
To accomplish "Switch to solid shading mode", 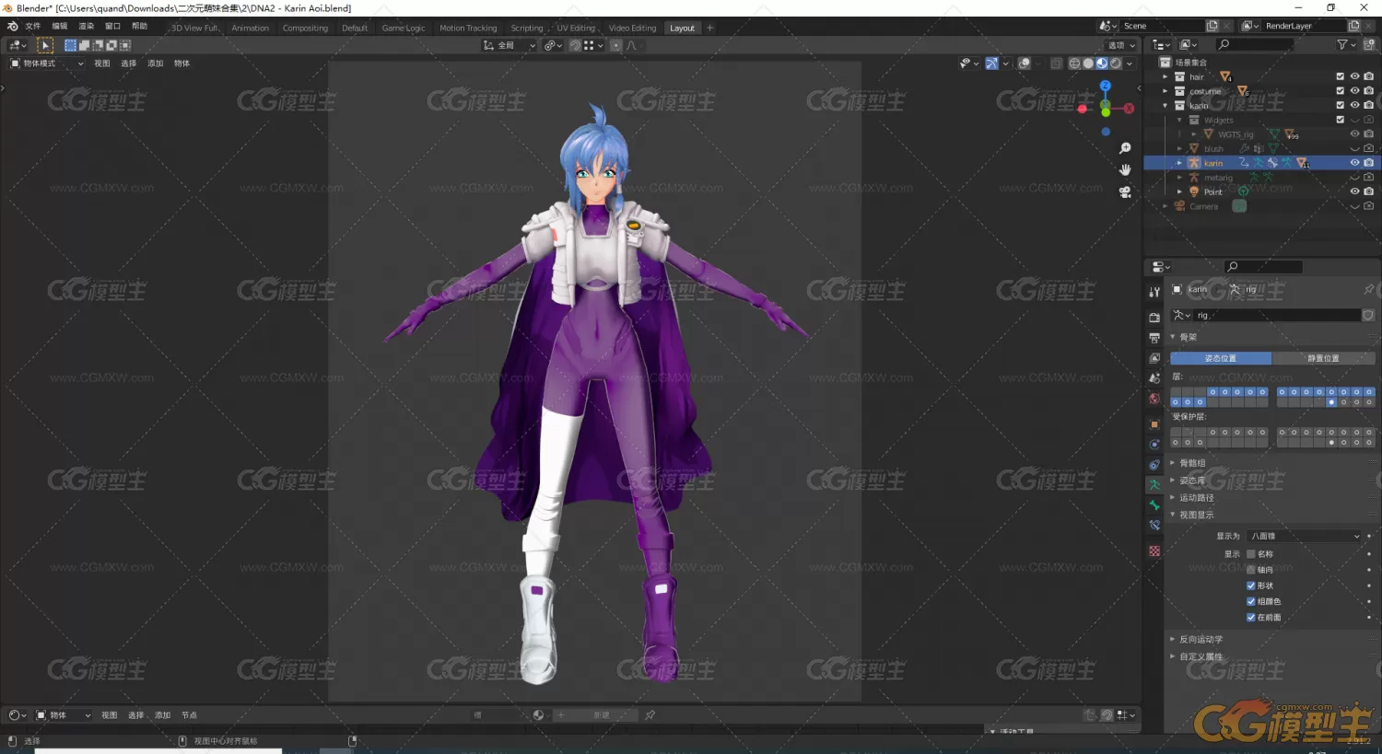I will tap(1088, 64).
